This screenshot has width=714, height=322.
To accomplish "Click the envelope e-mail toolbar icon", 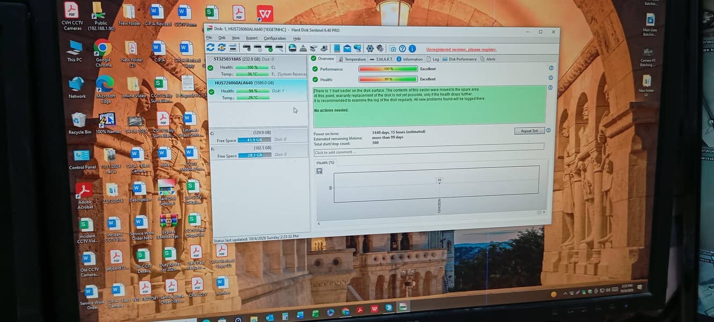I will (x=347, y=48).
